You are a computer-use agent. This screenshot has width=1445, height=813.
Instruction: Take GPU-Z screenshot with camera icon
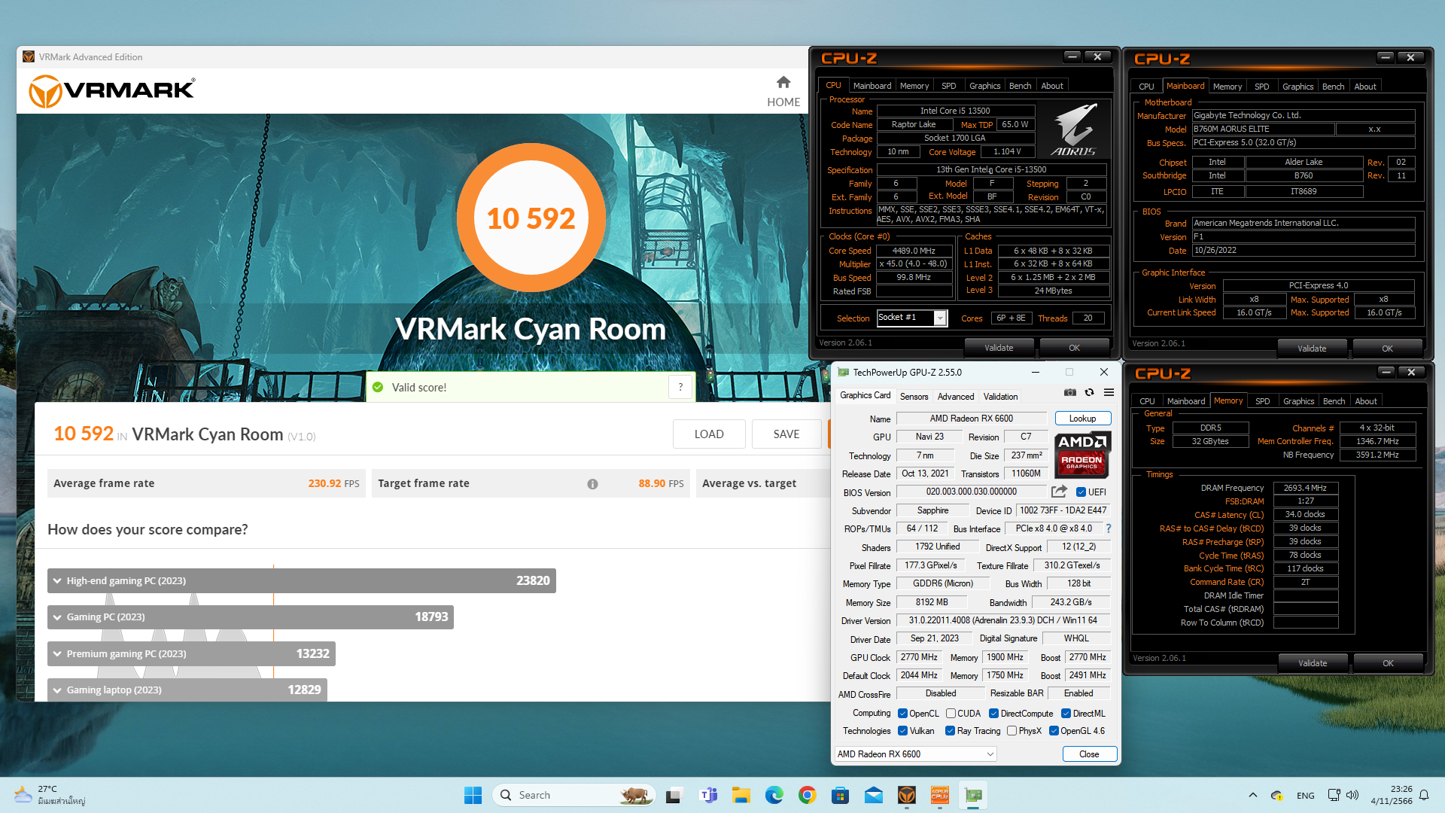point(1069,392)
